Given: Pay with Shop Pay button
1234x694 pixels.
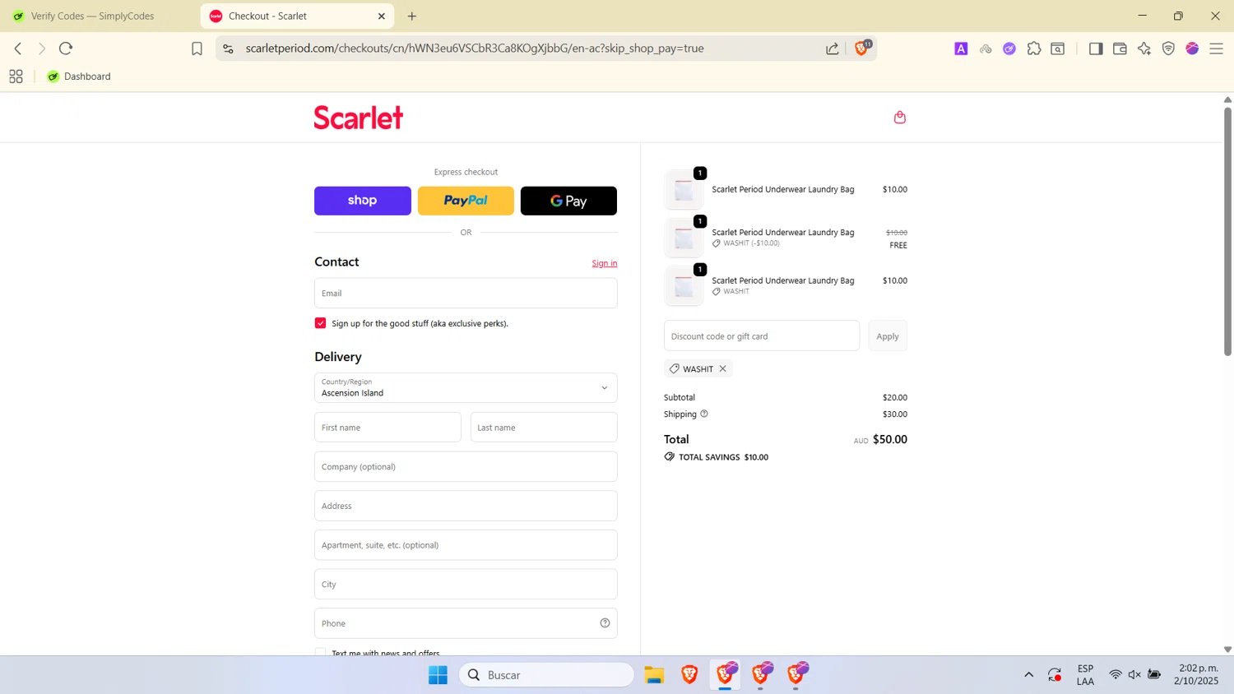Looking at the screenshot, I should tap(363, 201).
